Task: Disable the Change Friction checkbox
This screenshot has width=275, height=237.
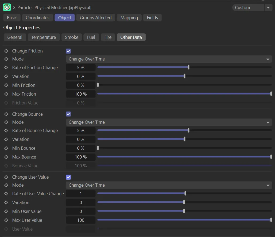Action: point(68,51)
